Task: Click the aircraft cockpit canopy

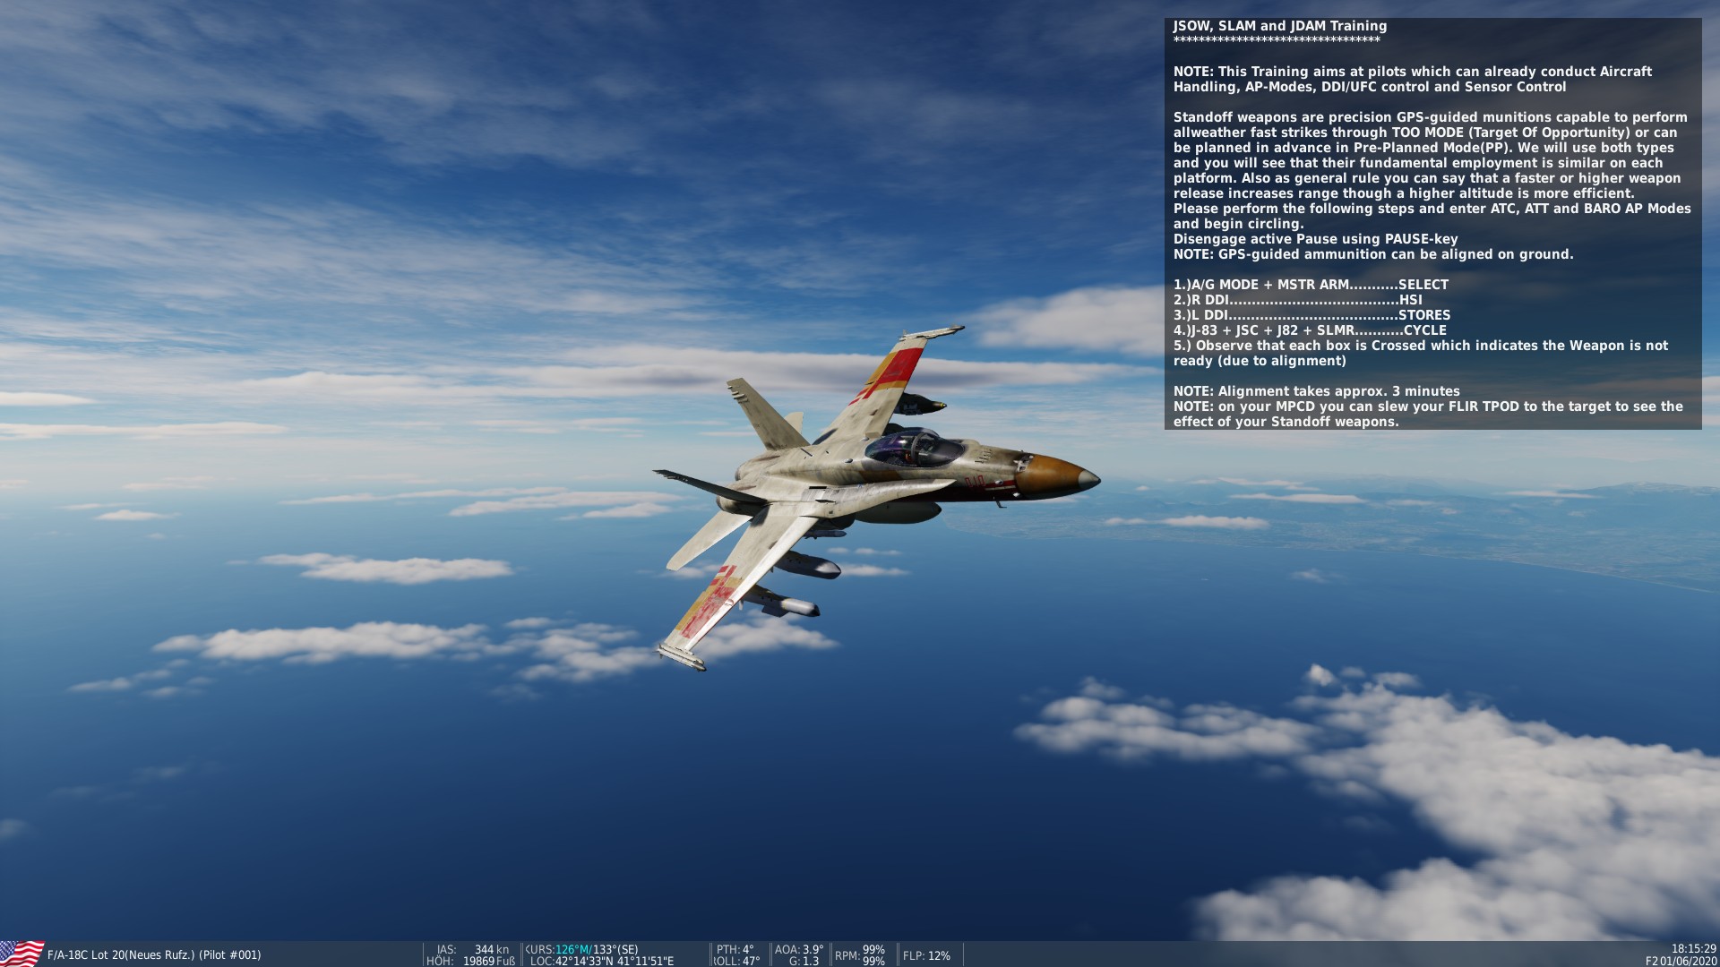Action: tap(914, 445)
